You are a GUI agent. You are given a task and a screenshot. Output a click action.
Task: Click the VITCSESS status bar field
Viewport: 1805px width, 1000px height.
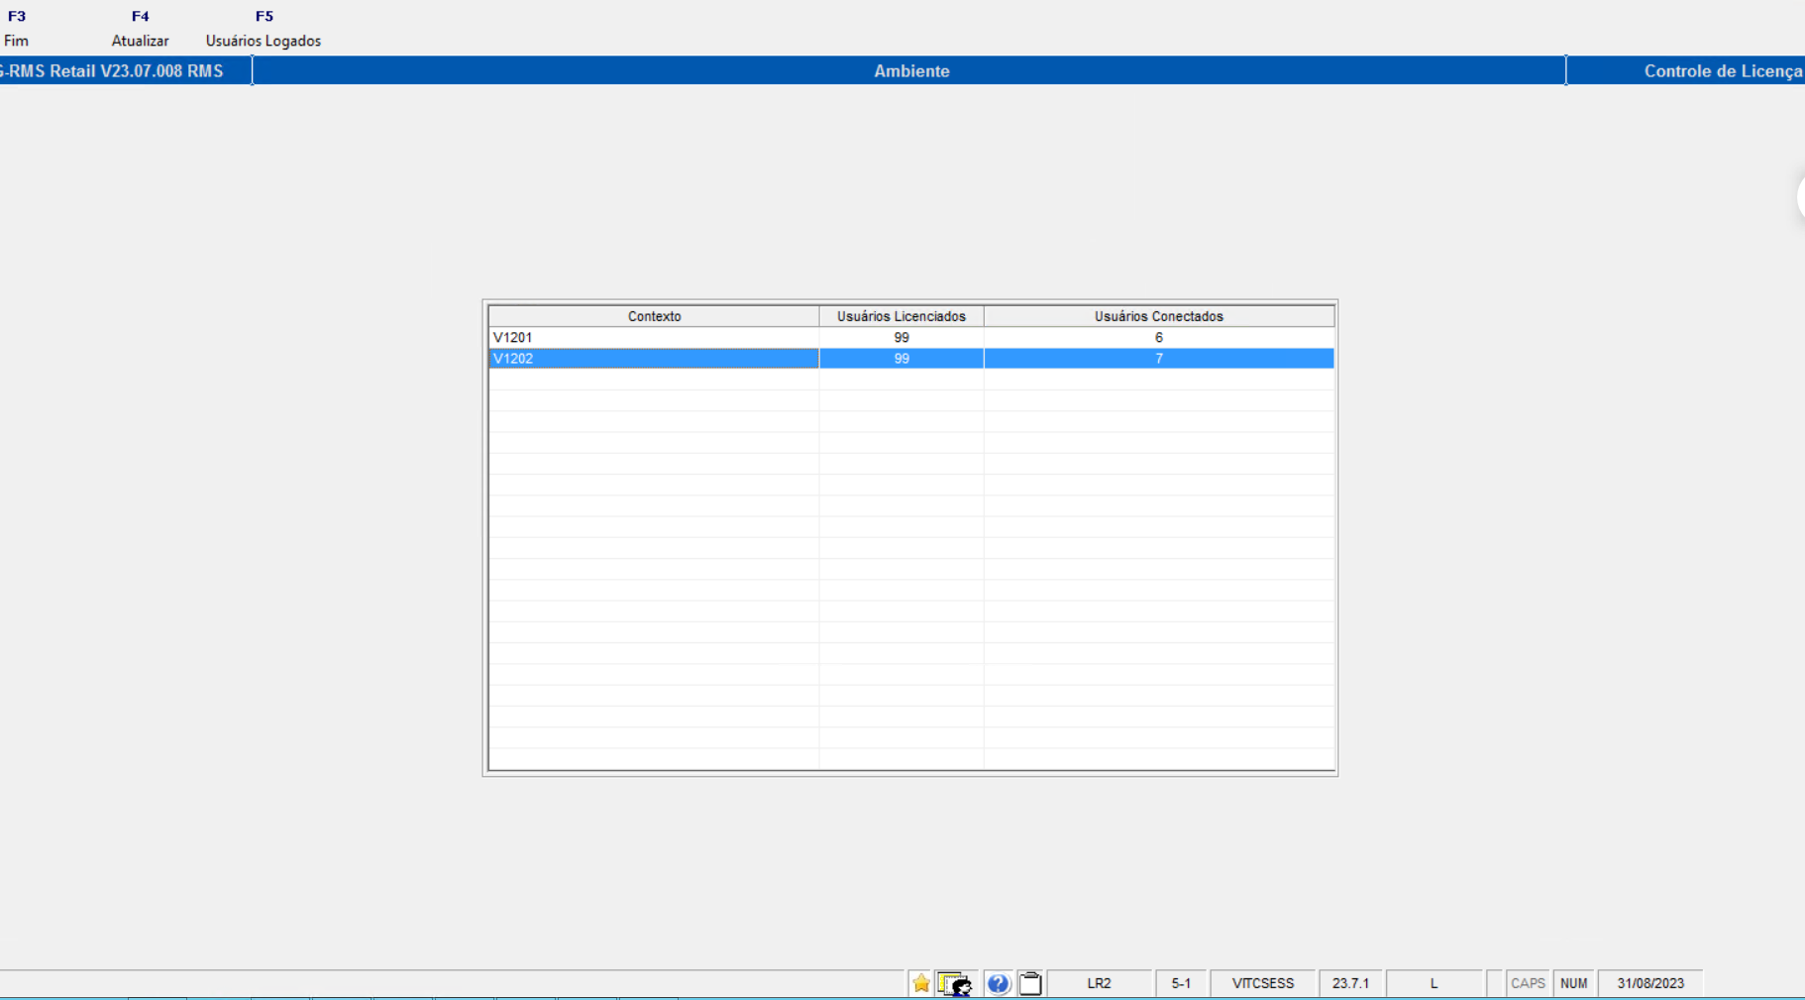[x=1262, y=983]
